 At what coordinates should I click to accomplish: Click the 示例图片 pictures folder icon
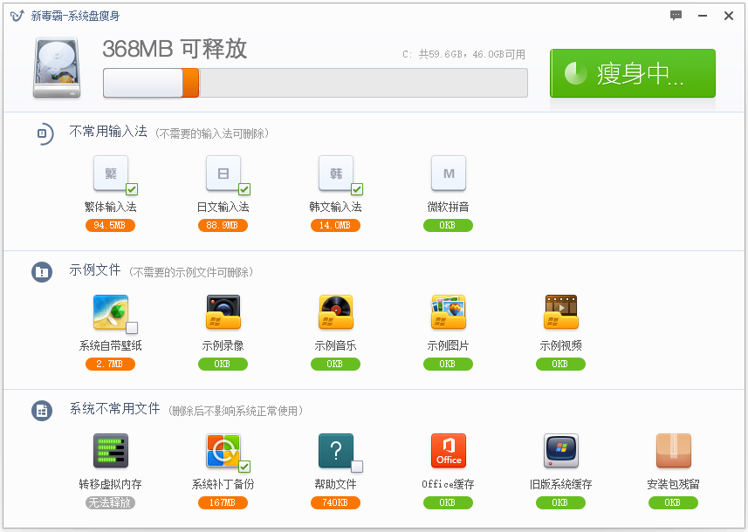449,311
